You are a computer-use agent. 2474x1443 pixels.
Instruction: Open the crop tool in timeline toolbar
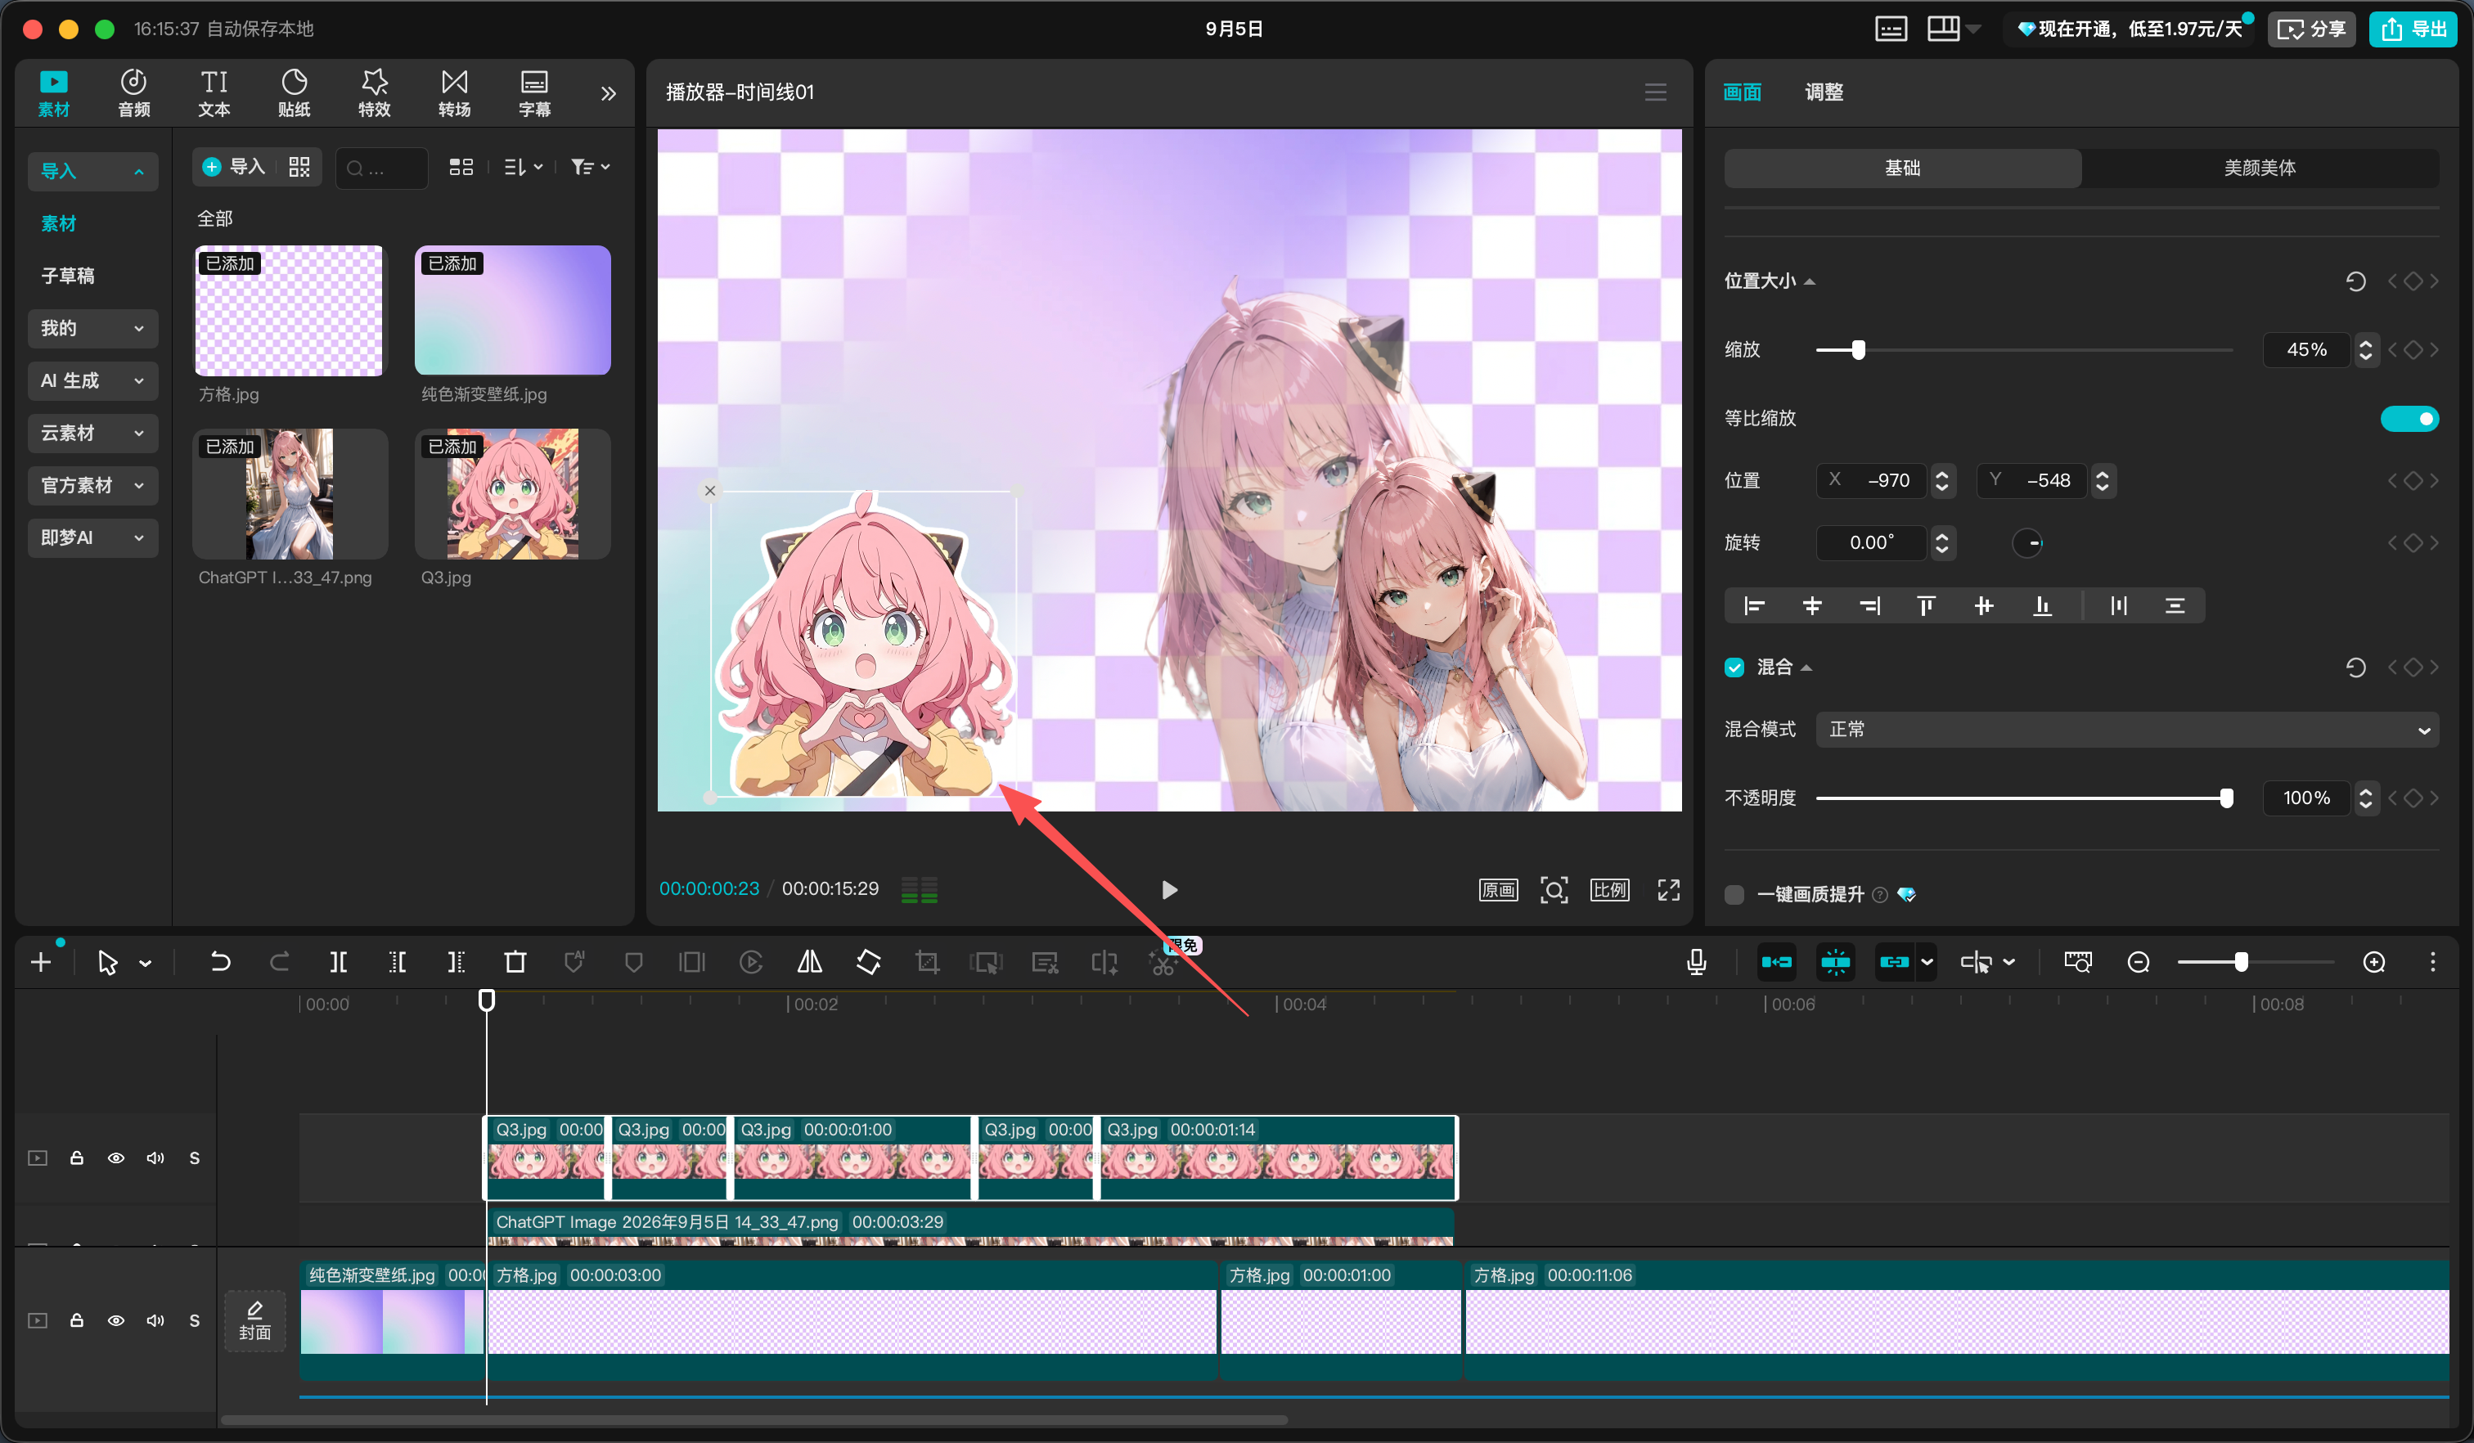coord(927,962)
